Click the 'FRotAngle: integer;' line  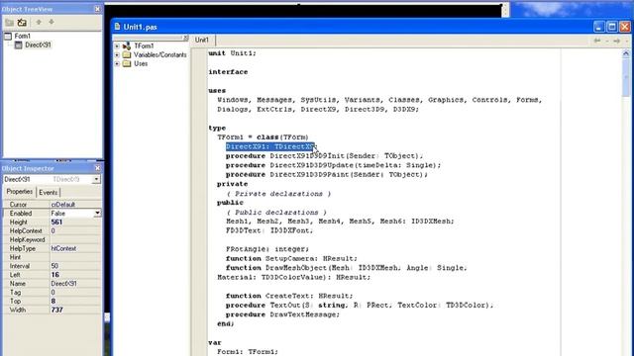[267, 249]
